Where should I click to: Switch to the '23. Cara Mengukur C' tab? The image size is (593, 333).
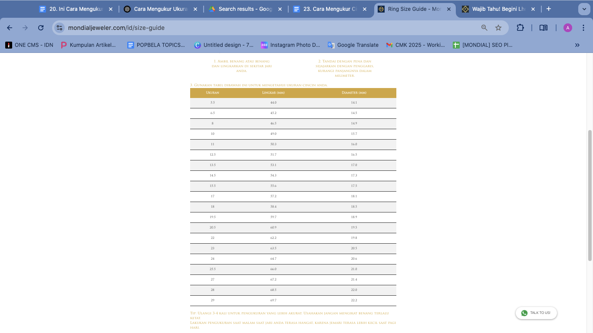[x=329, y=9]
